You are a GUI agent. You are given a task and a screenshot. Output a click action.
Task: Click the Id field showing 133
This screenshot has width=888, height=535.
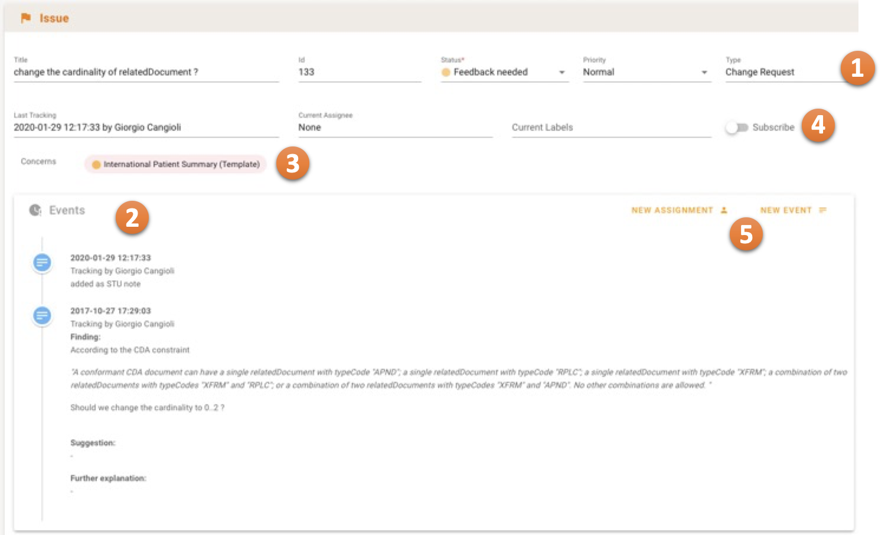(x=359, y=72)
